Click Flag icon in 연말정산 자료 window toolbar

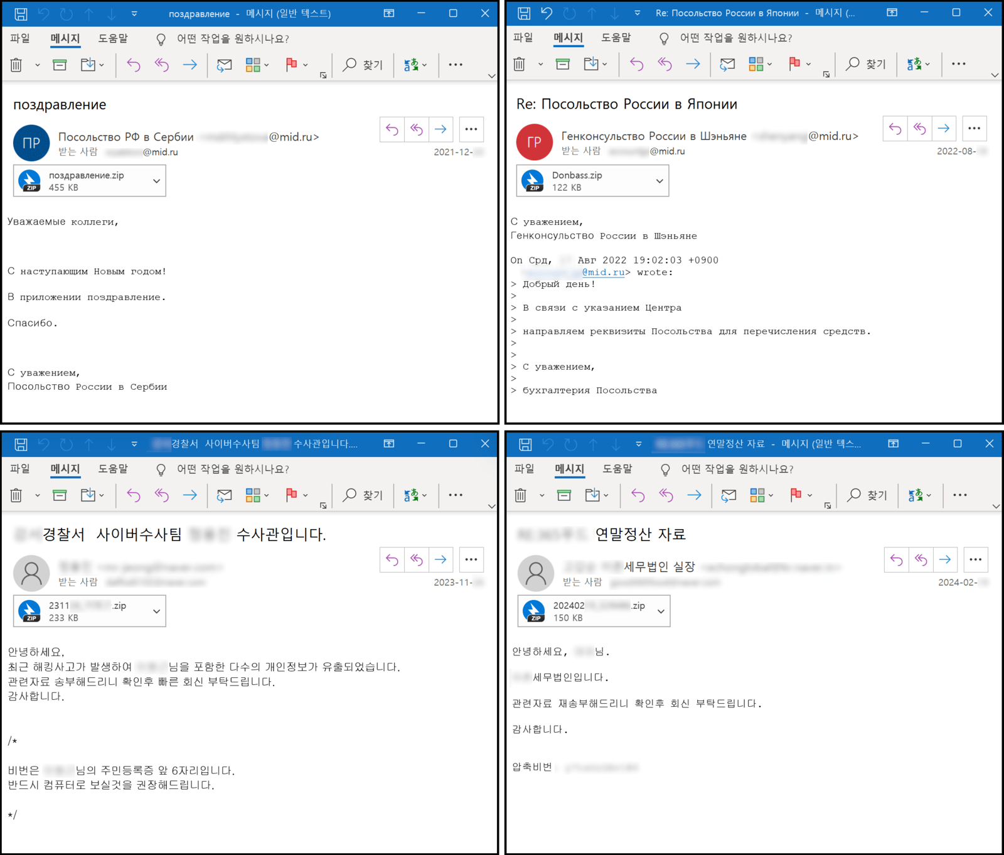(x=796, y=495)
